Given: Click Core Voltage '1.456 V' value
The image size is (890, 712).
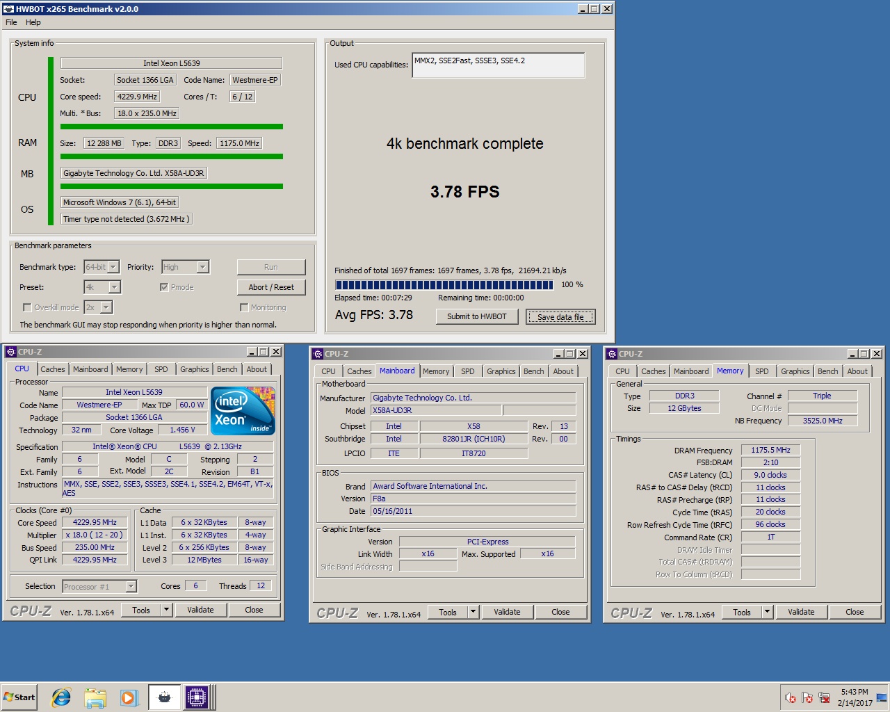Looking at the screenshot, I should [182, 430].
